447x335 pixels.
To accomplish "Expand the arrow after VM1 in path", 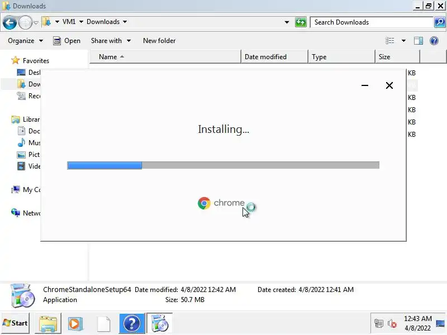I will 81,22.
